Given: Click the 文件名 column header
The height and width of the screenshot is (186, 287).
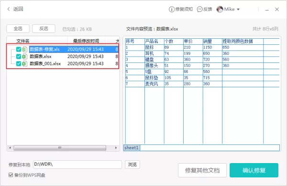Looking at the screenshot, I should pos(23,41).
